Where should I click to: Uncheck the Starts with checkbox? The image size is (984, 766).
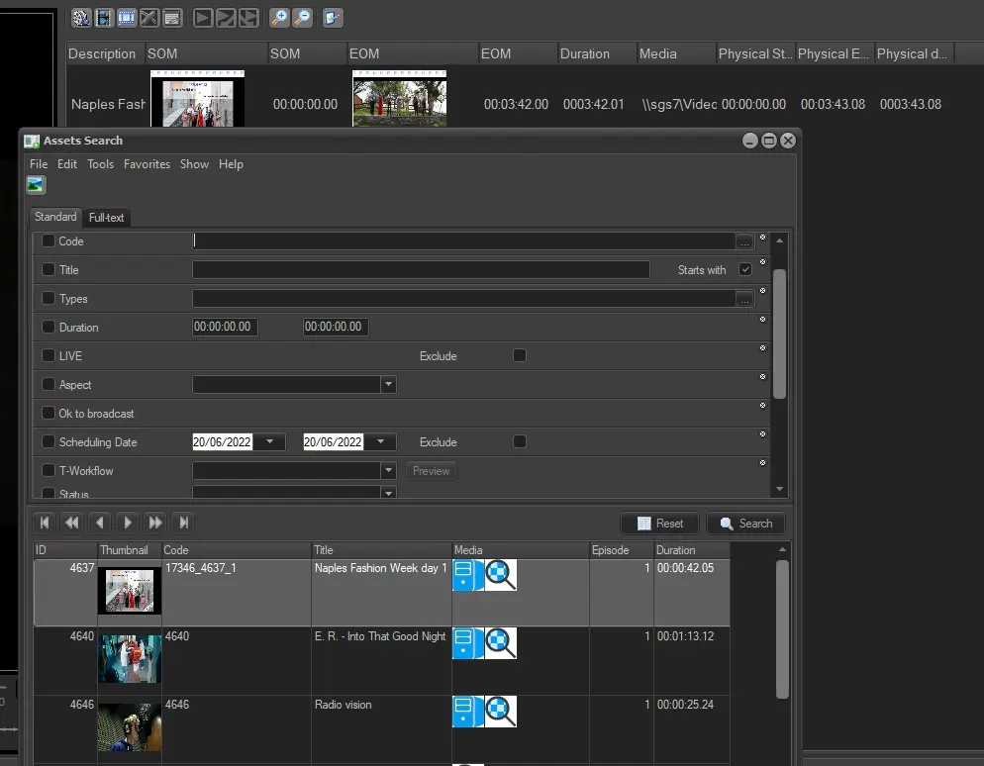click(745, 269)
